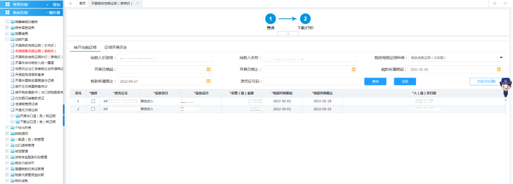Click the 原凭证号码 input field
The height and width of the screenshot is (184, 513).
312,81
